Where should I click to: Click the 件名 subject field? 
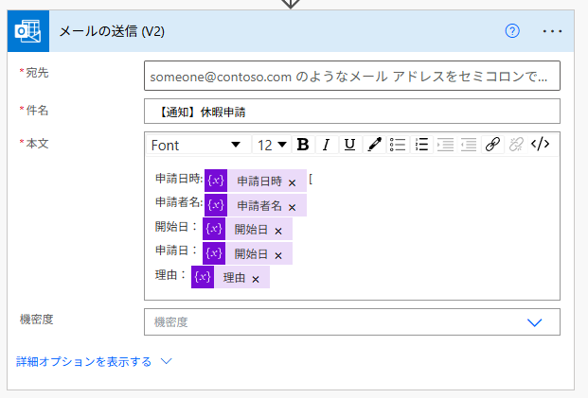click(352, 112)
